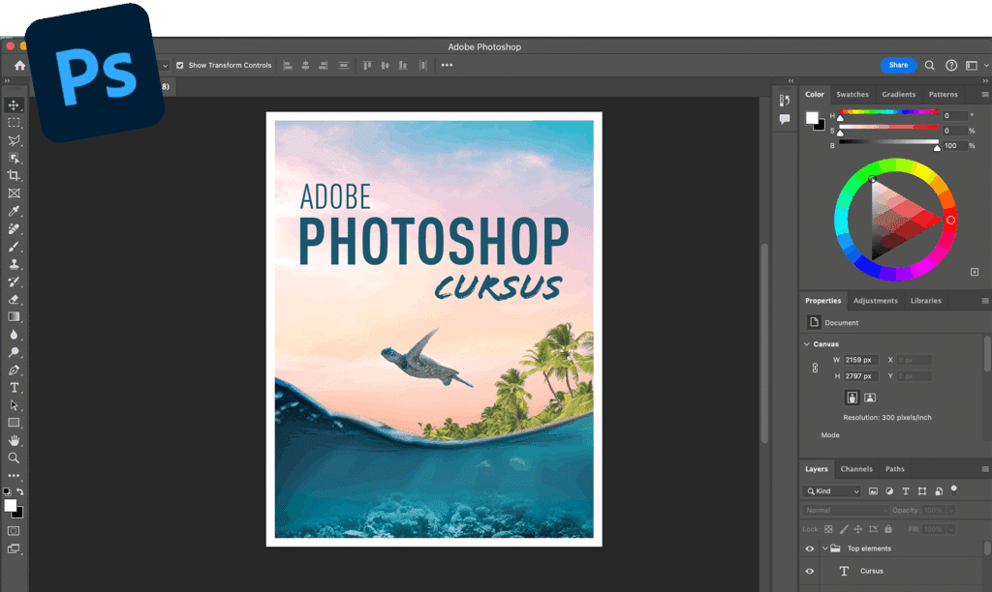
Task: Select the Polygonal Lasso tool
Action: pos(14,140)
